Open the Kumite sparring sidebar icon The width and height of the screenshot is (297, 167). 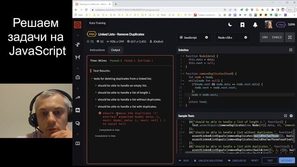[77, 57]
